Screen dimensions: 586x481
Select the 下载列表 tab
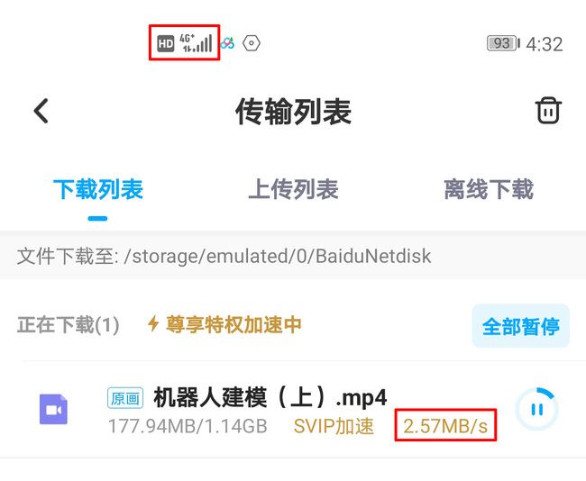click(98, 189)
